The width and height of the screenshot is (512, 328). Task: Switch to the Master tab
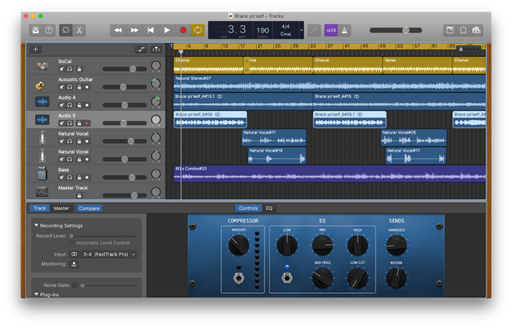point(61,208)
